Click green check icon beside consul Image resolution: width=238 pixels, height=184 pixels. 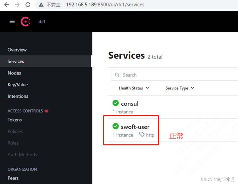click(116, 103)
